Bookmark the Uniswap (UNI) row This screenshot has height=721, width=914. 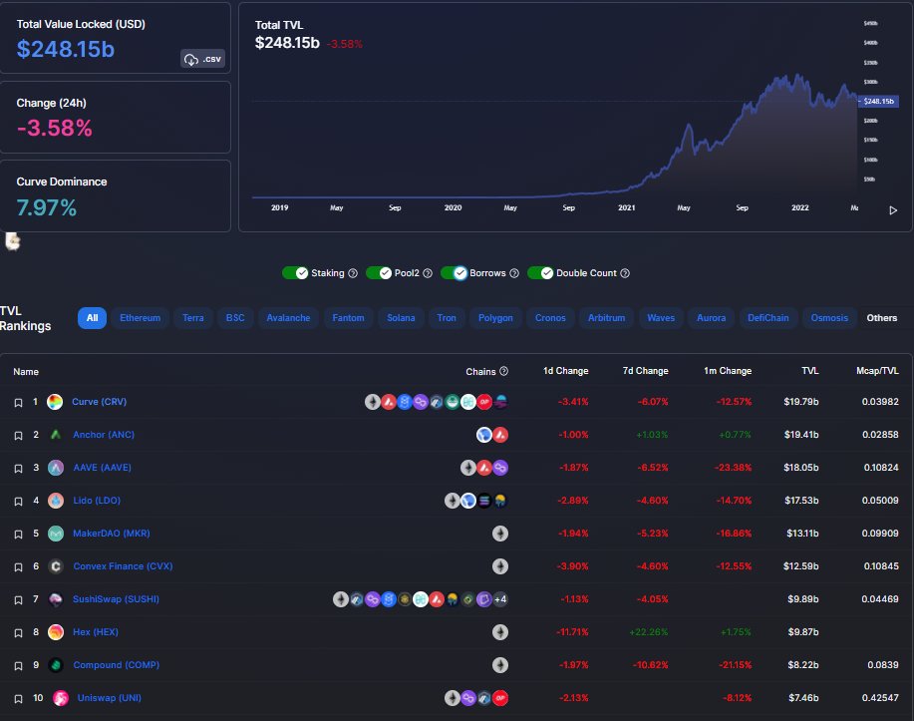[19, 699]
